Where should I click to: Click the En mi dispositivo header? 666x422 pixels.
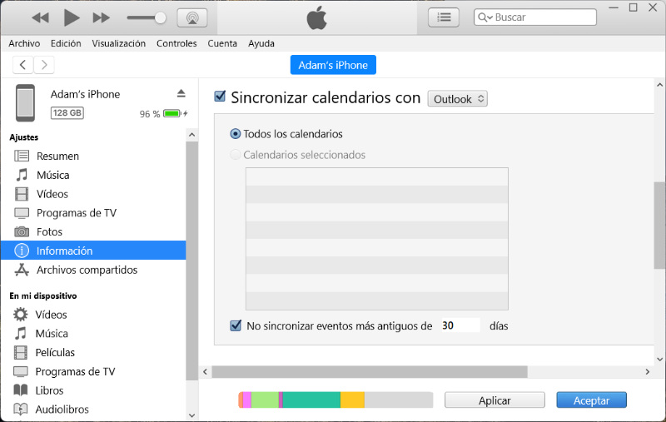pyautogui.click(x=43, y=295)
